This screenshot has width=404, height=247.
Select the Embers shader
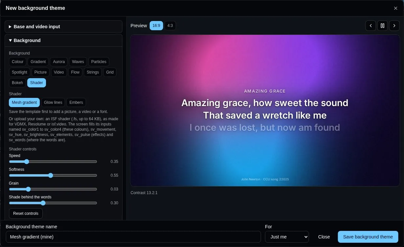click(x=76, y=102)
